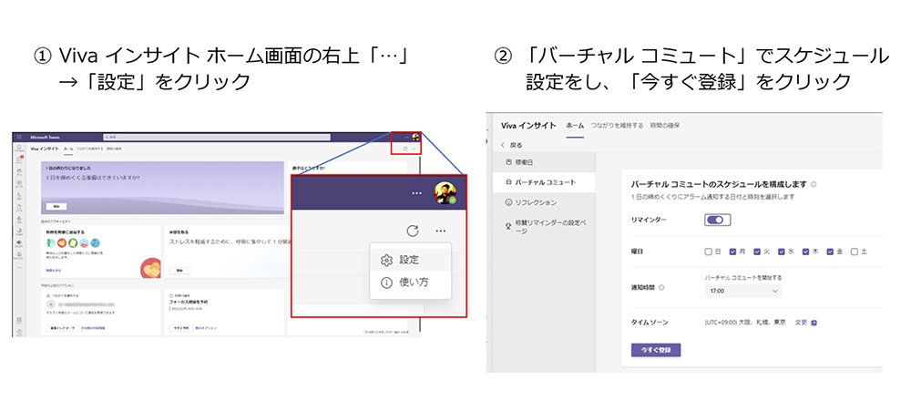Open the Files page icon in Teams rail
Viewport: 911px width, 411px height.
coord(19,207)
